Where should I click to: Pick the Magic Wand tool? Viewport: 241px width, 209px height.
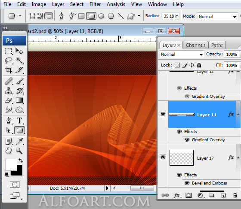tap(19, 61)
